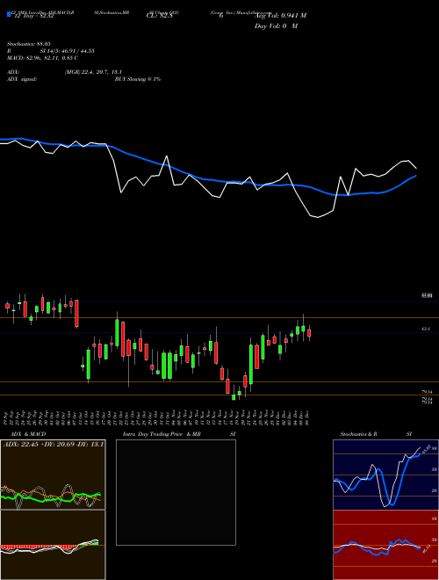Viewport: 439px width, 580px height.
Task: Click the 'ADX signal:' label
Action: tap(22, 79)
